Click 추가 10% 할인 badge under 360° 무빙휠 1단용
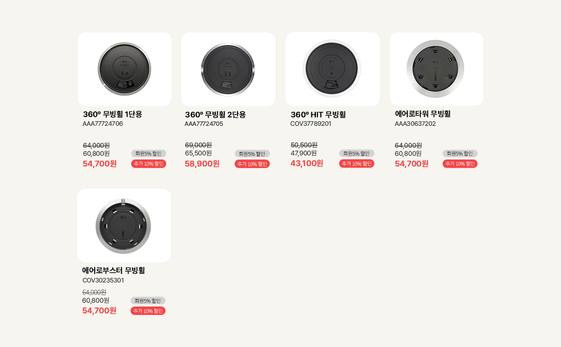Screen dimensions: 561x347 [148, 164]
